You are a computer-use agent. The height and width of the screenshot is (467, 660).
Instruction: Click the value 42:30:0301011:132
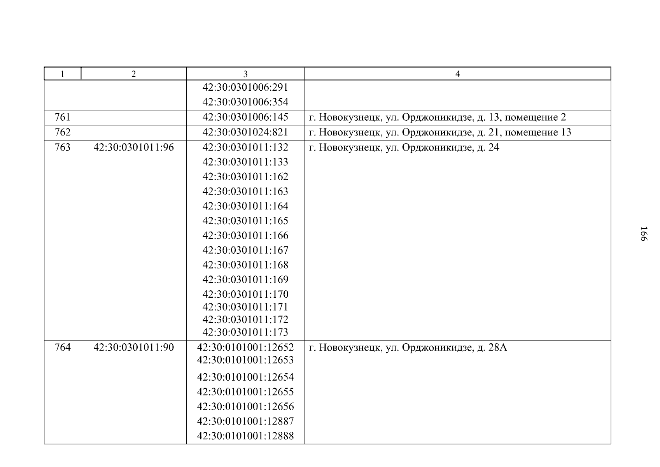click(245, 147)
